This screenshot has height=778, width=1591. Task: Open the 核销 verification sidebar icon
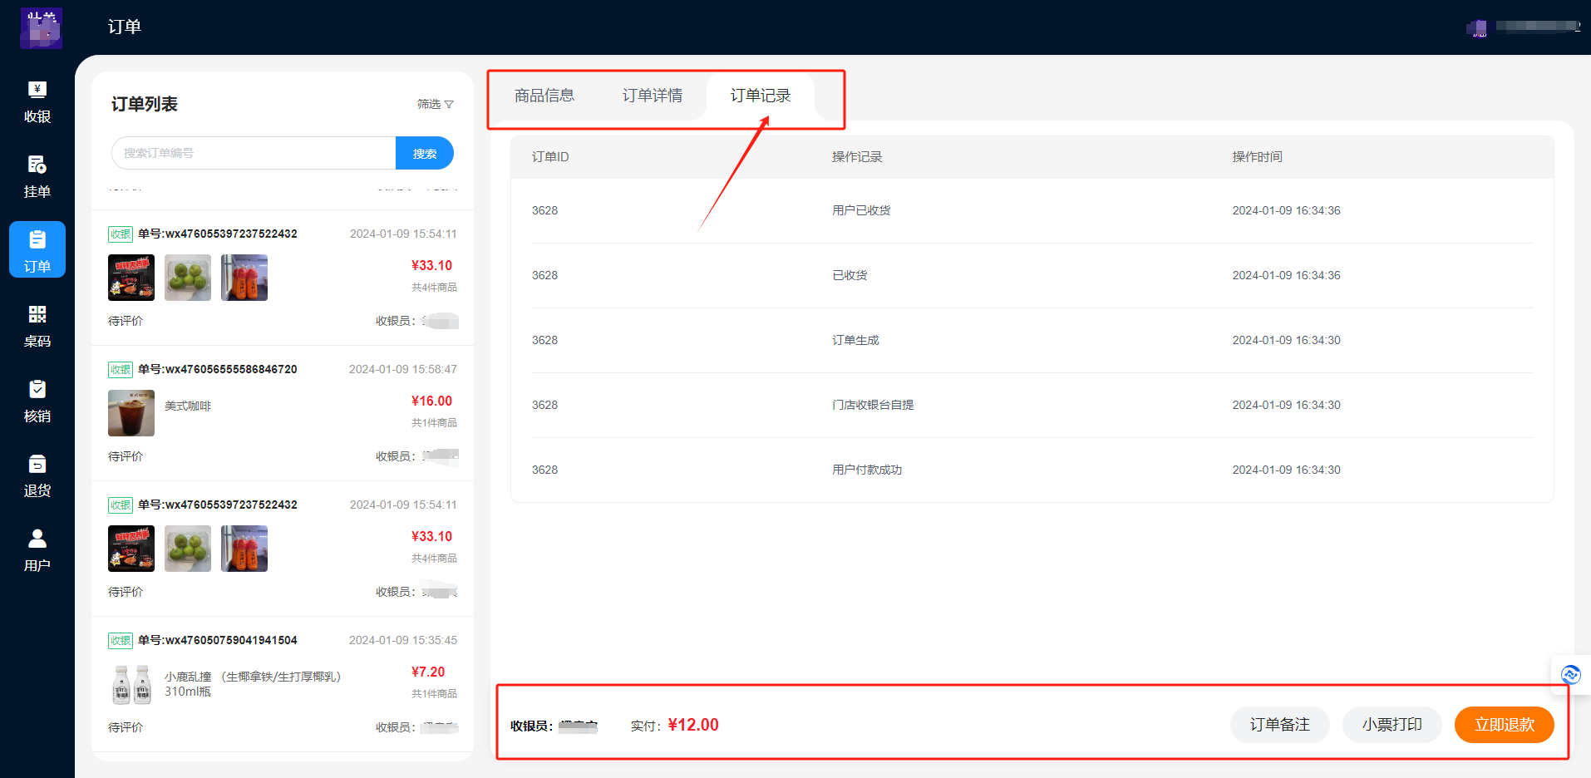pos(37,401)
